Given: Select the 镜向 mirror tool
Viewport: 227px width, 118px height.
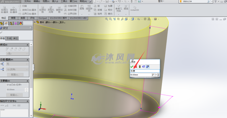Looking at the screenshot, I should (108, 14).
